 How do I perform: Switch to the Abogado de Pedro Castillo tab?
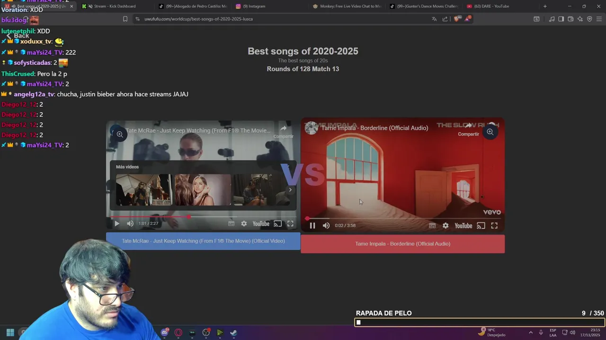193,6
